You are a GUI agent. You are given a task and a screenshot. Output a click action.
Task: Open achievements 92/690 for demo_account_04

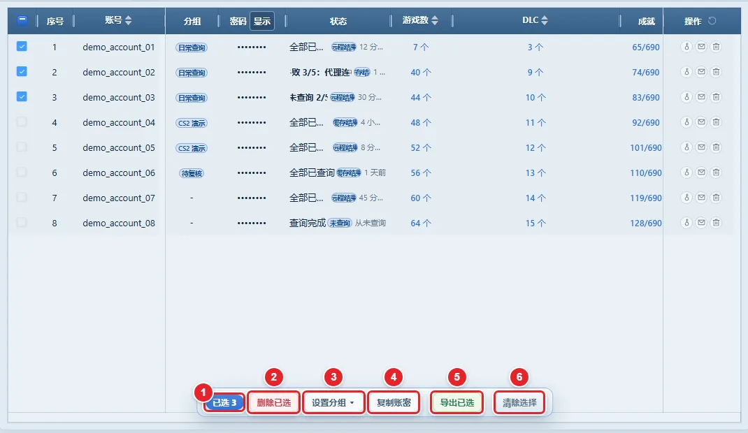pyautogui.click(x=646, y=123)
